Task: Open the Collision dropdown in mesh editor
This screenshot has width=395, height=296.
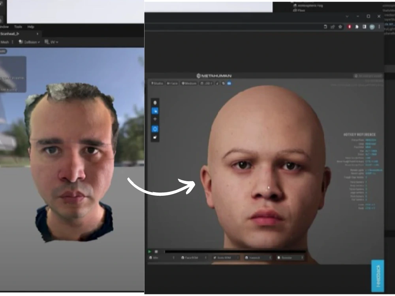Action: tap(29, 42)
